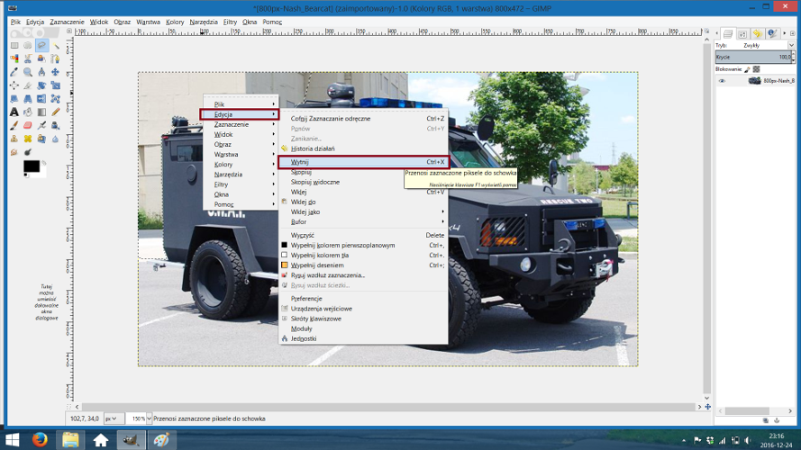Select the Zoom magnifier tool
Viewport: 801px width, 450px height.
tap(28, 72)
